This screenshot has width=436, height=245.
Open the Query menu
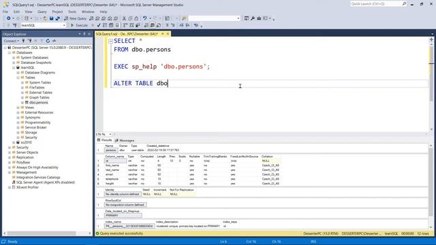[42, 12]
